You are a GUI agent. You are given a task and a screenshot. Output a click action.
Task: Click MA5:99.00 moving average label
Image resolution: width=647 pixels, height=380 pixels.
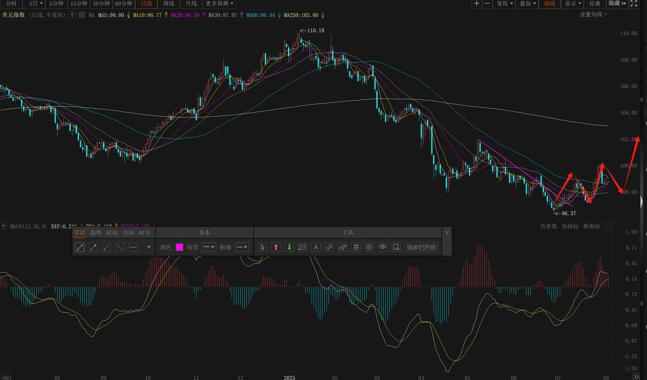pyautogui.click(x=111, y=15)
